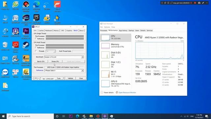Image resolution: width=211 pixels, height=119 pixels.
Task: Go to Services tab in Task Manager
Action: coord(149,30)
